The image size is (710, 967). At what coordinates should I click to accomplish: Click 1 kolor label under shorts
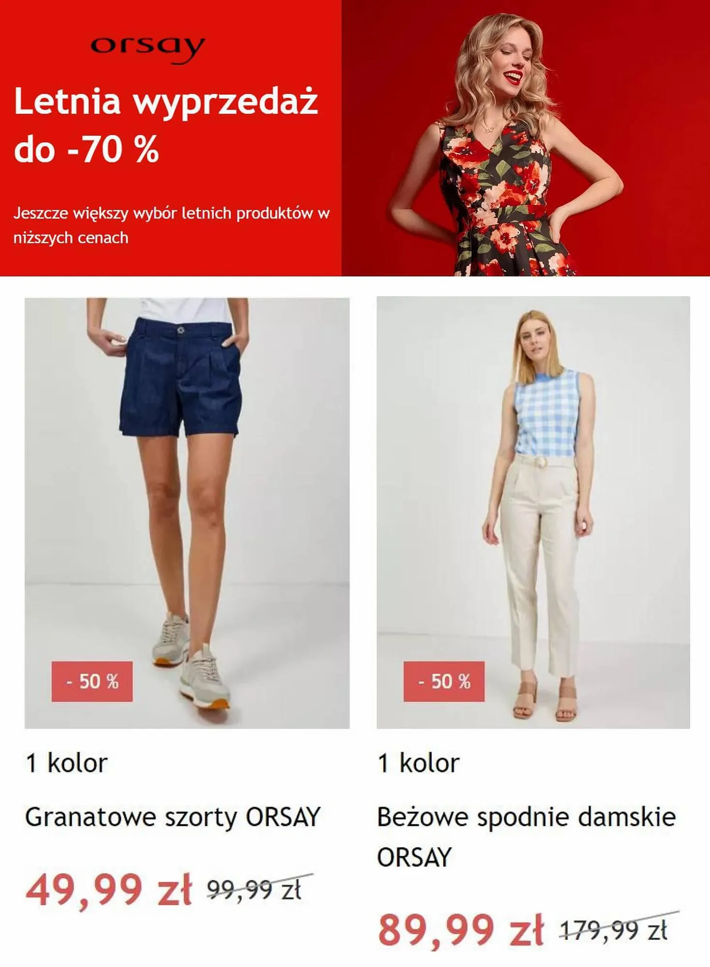point(66,764)
